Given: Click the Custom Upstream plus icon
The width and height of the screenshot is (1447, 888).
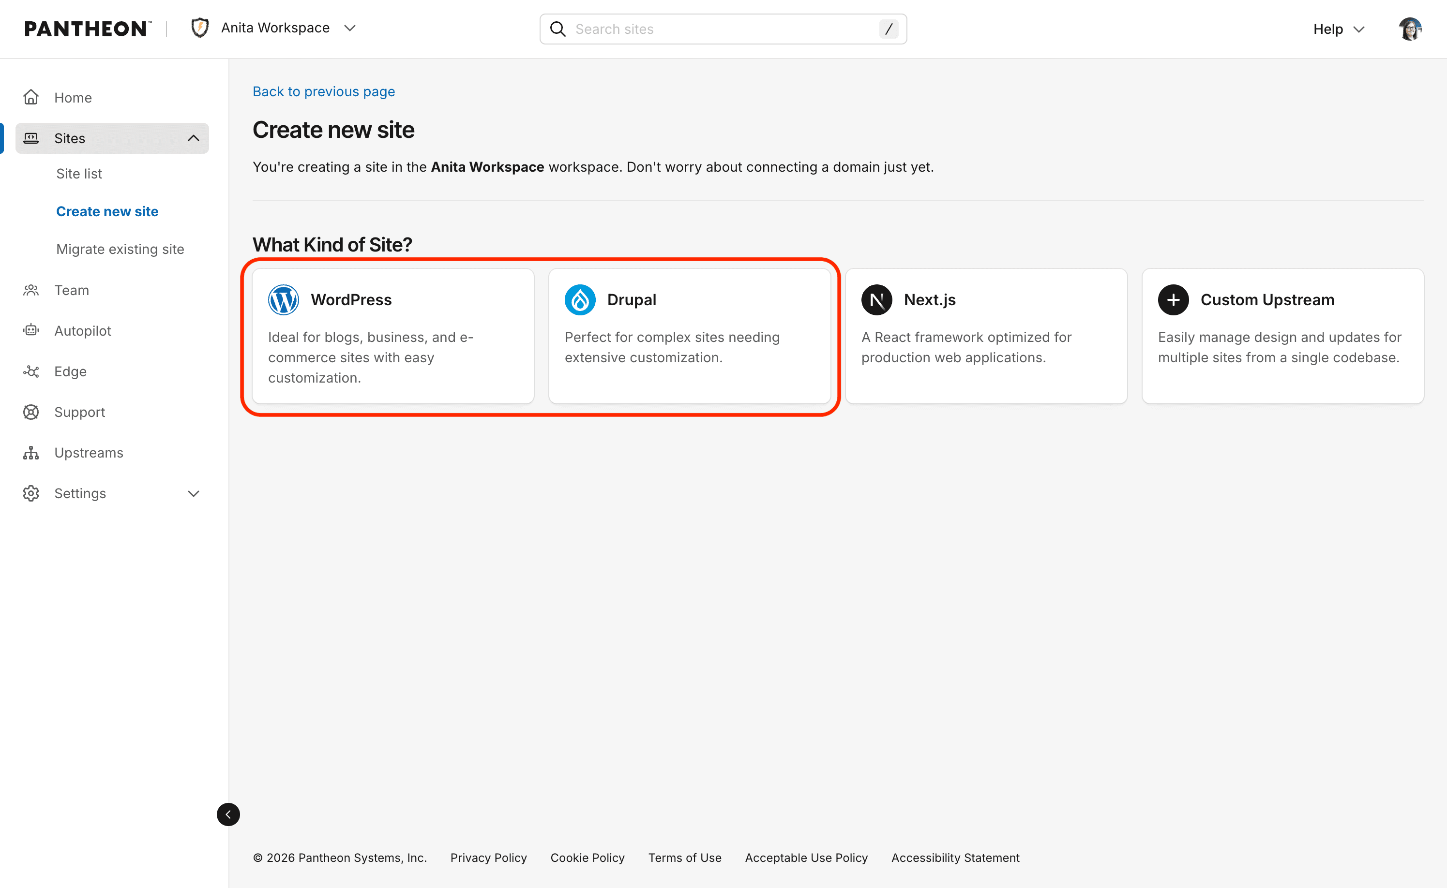Looking at the screenshot, I should 1174,299.
